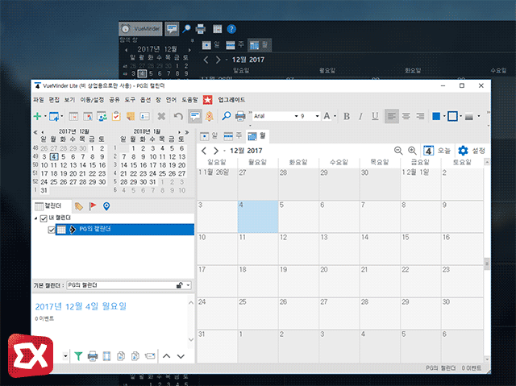This screenshot has width=516, height=386.
Task: Toggle underline formatting
Action: point(375,116)
